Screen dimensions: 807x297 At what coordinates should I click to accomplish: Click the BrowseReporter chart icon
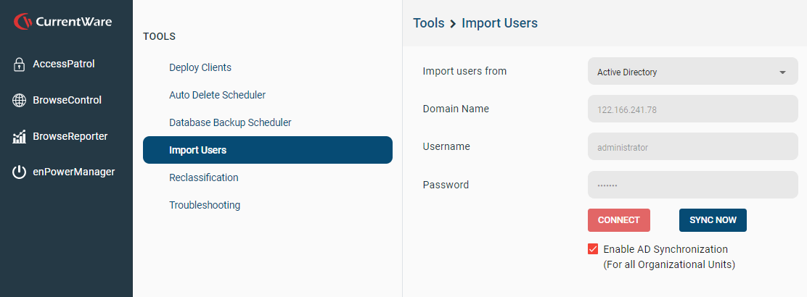pyautogui.click(x=19, y=137)
